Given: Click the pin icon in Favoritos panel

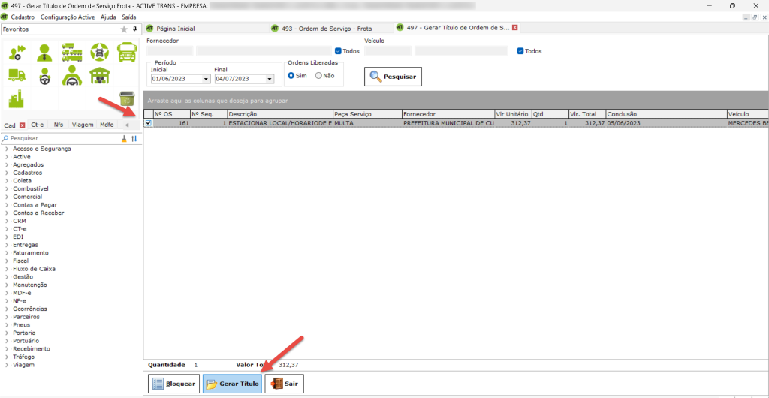Looking at the screenshot, I should point(134,29).
